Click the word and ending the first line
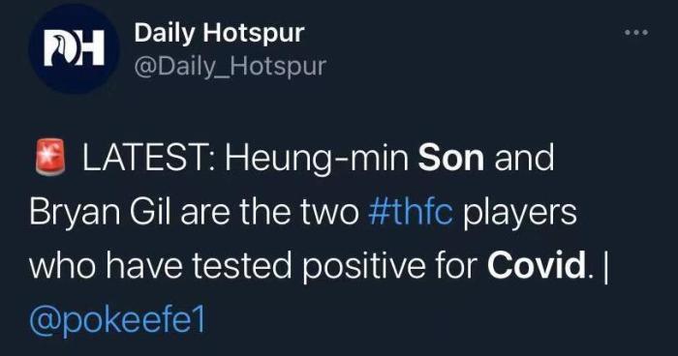 point(524,158)
